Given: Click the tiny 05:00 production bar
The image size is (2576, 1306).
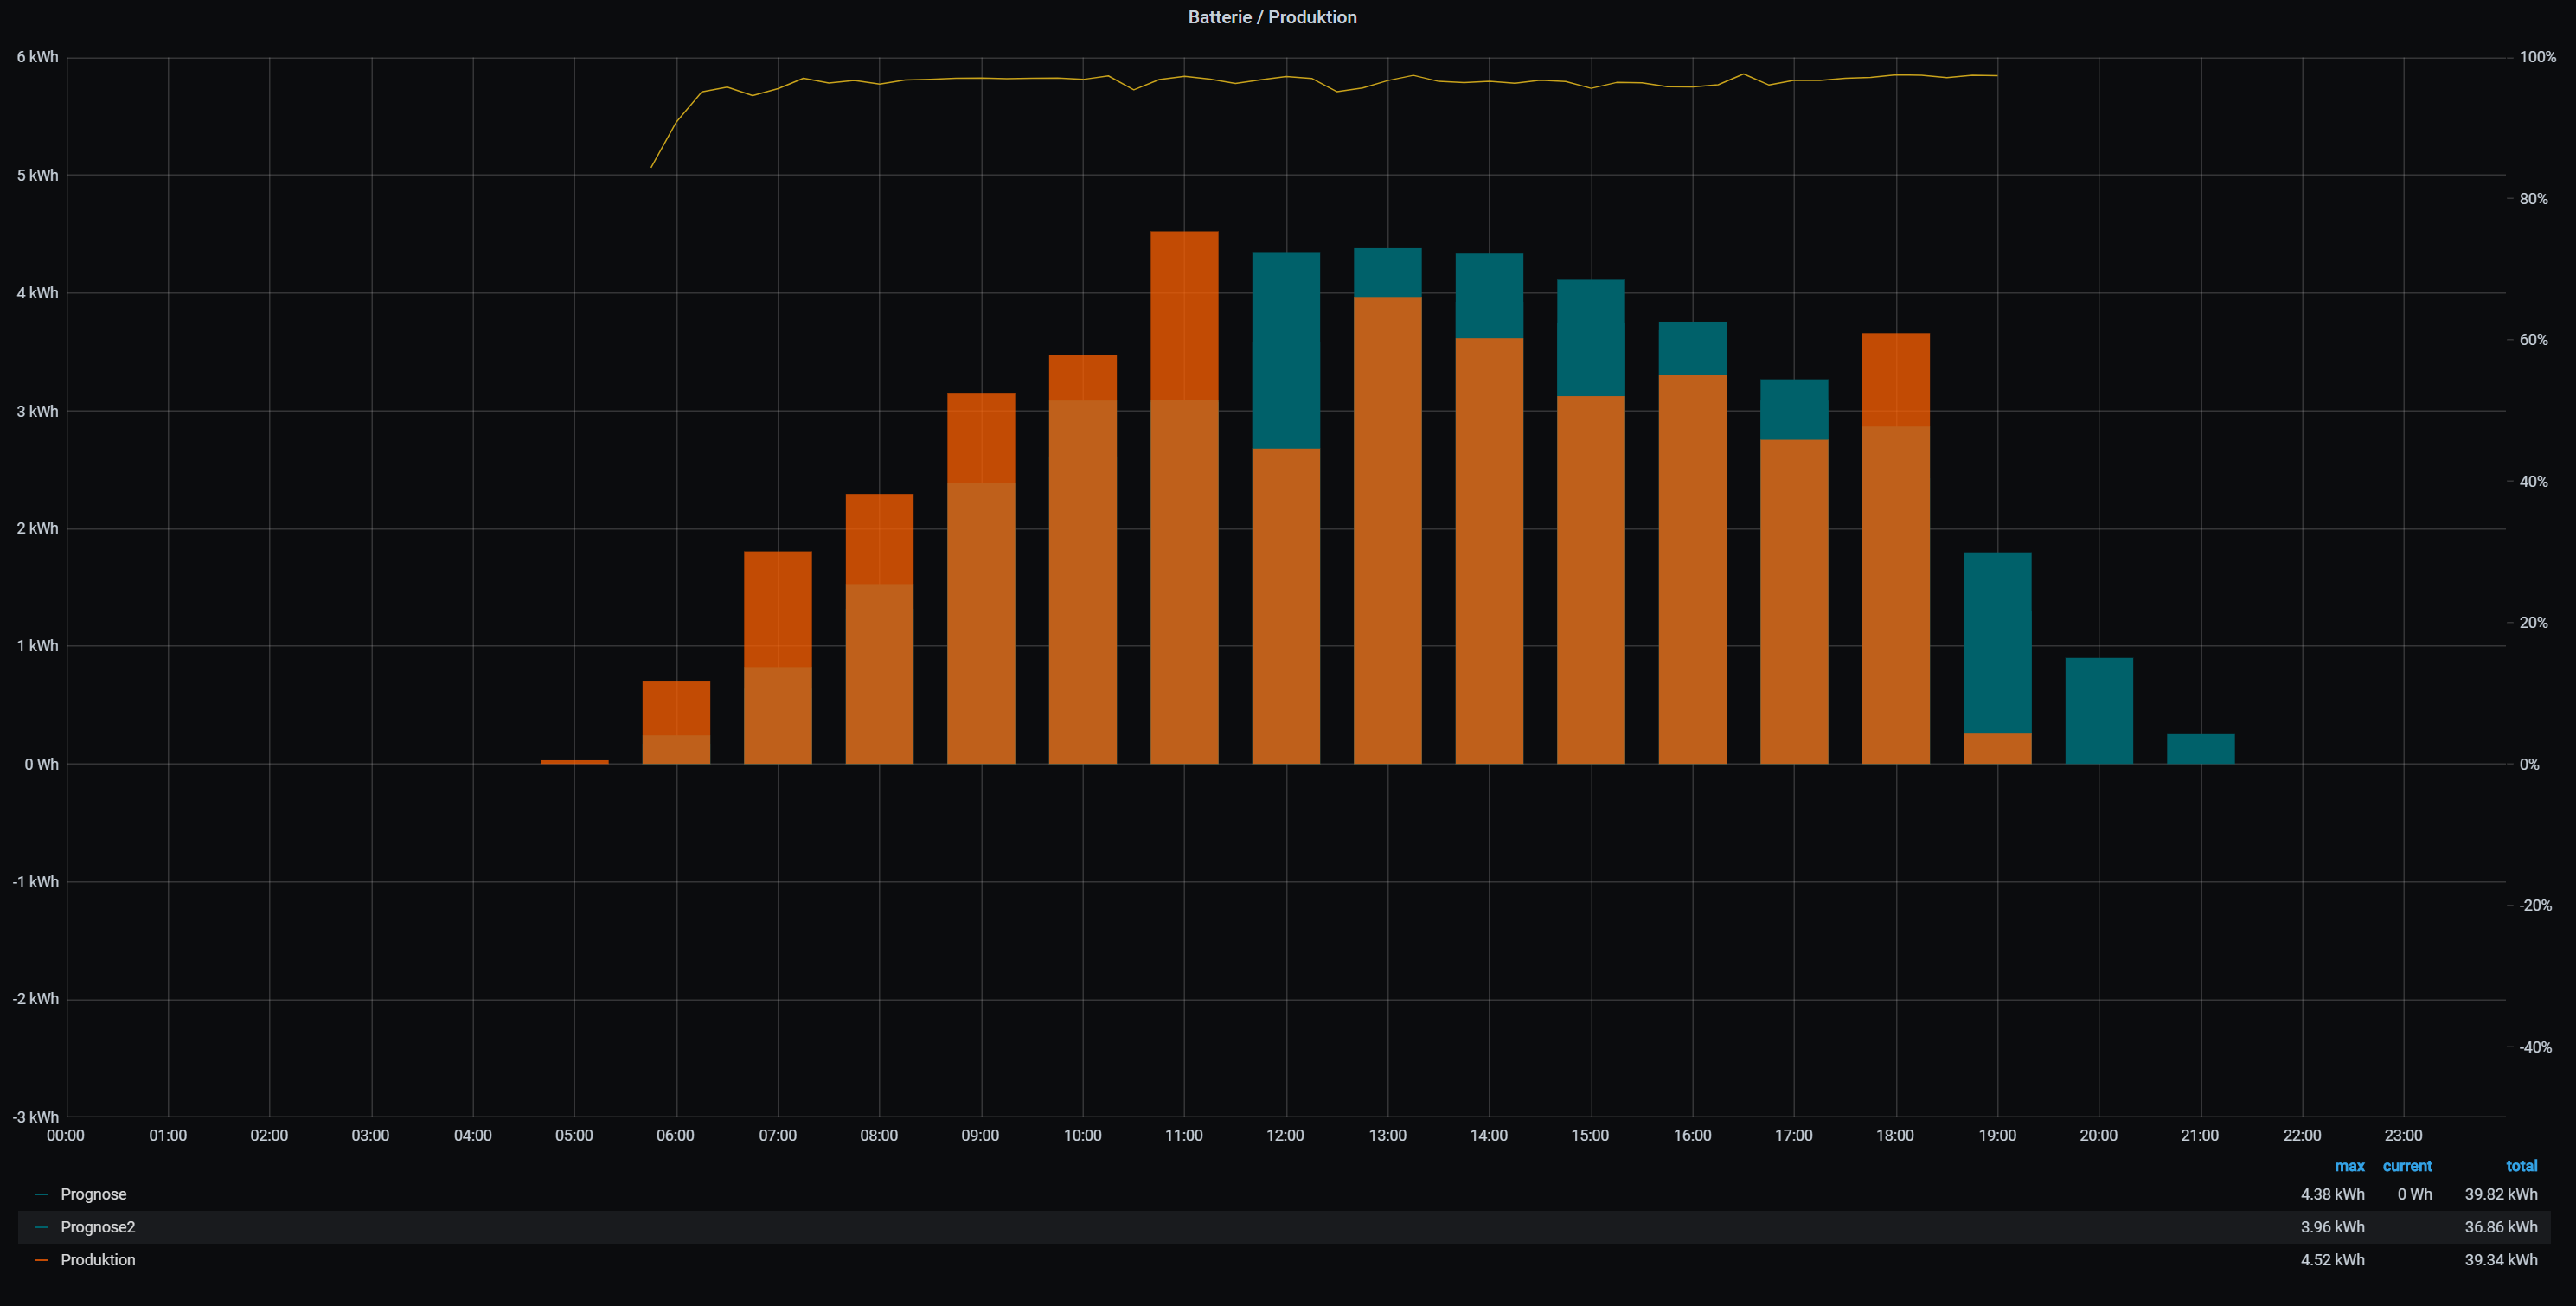Looking at the screenshot, I should (x=574, y=762).
